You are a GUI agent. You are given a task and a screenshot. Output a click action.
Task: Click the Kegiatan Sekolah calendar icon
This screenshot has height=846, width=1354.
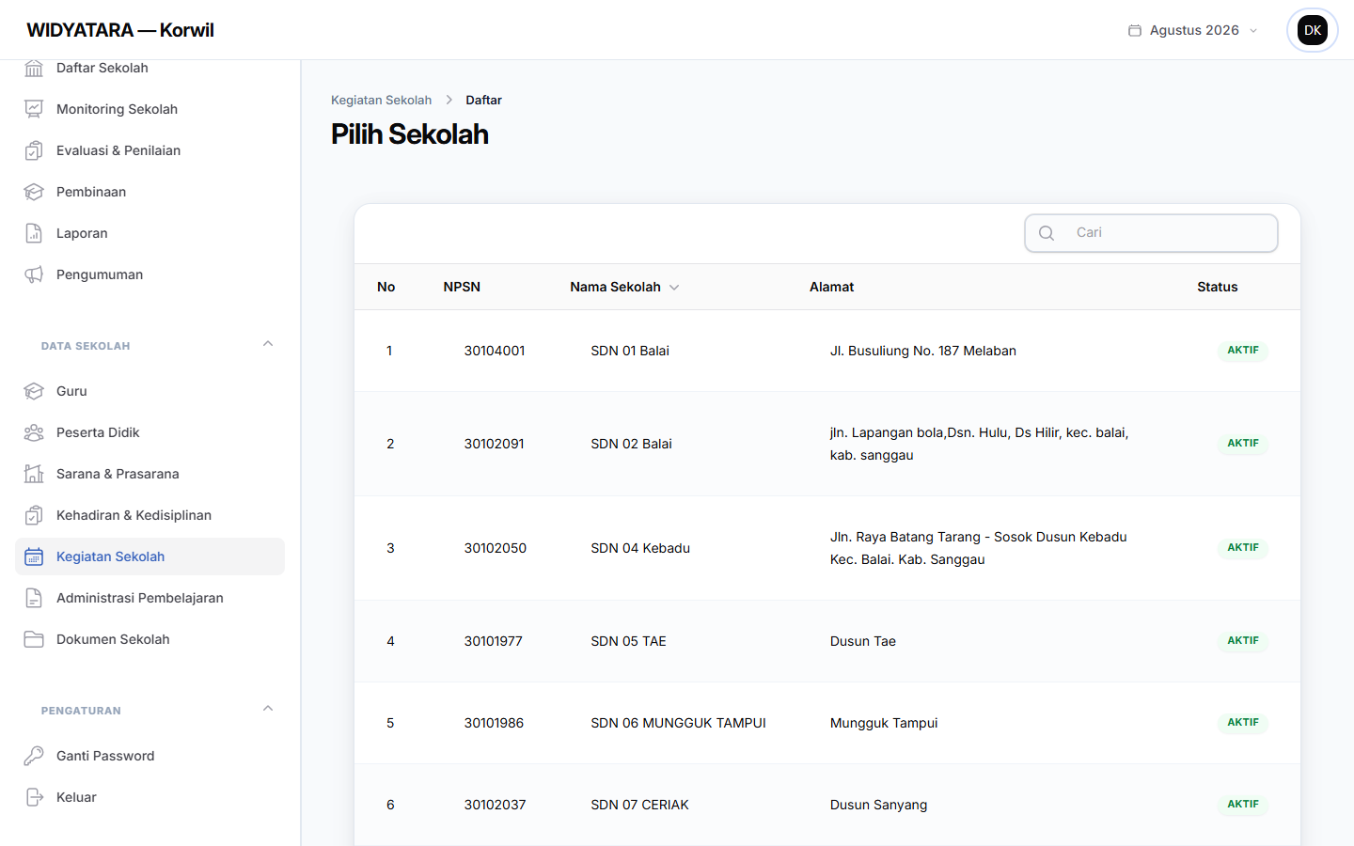pos(34,556)
